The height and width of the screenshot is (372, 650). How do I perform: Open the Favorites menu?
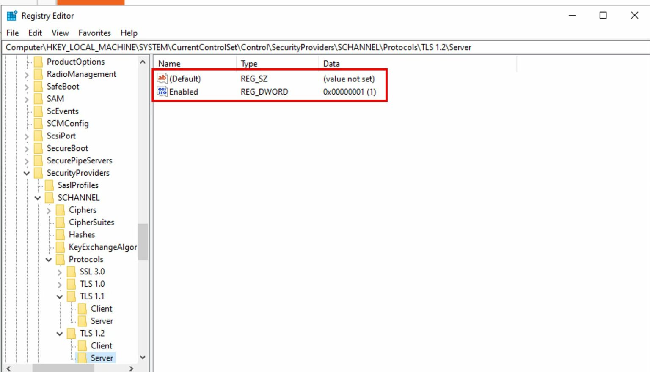(94, 33)
